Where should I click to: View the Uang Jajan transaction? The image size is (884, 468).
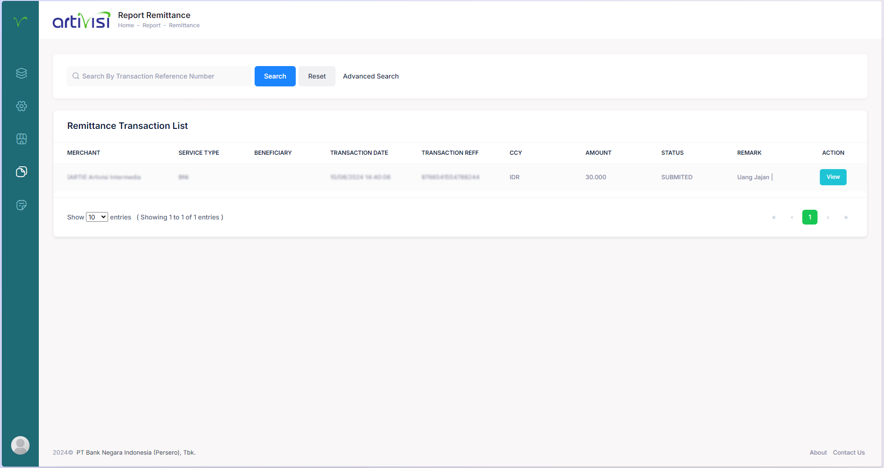tap(833, 177)
